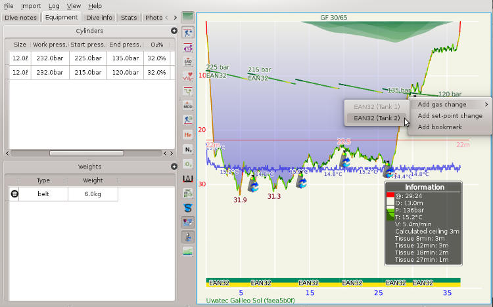The width and height of the screenshot is (493, 307).
Task: Toggle the EAD/END display icon
Action: point(188,62)
